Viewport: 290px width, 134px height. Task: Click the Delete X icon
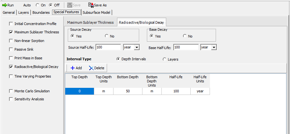(91, 68)
